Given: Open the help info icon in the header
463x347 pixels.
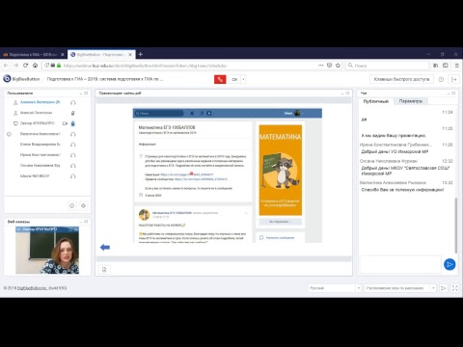Looking at the screenshot, I should (x=441, y=79).
